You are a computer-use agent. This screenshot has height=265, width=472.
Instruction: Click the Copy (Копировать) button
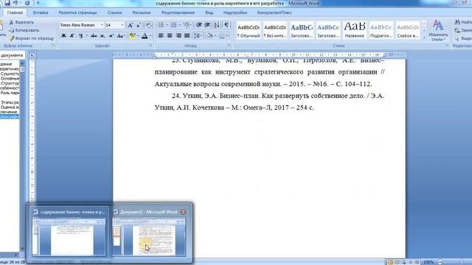point(24,30)
